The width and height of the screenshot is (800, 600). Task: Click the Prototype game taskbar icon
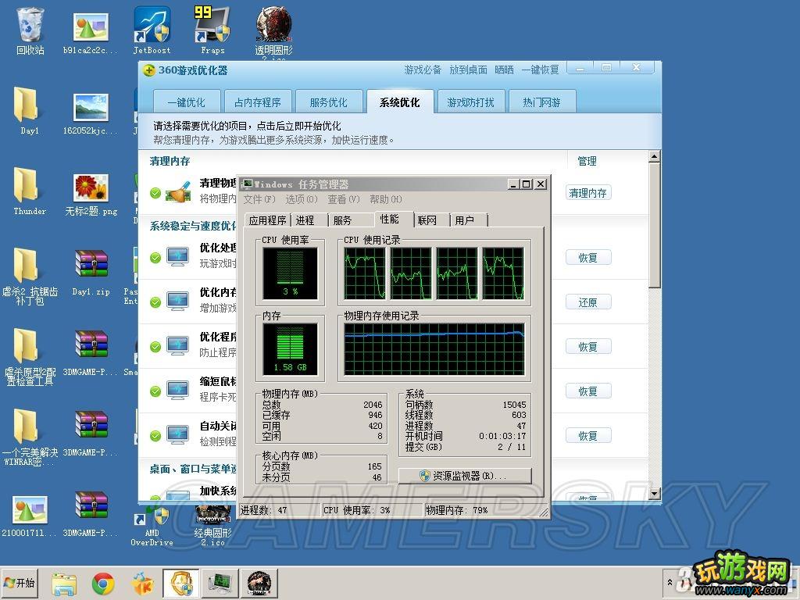[259, 583]
